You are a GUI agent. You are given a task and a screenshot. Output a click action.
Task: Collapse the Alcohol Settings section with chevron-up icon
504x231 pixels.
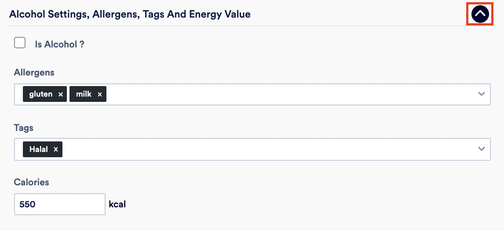click(x=480, y=14)
